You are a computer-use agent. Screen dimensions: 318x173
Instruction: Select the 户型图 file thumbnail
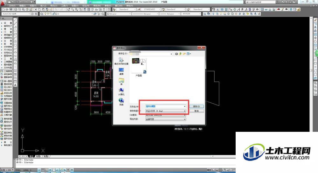coord(139,67)
